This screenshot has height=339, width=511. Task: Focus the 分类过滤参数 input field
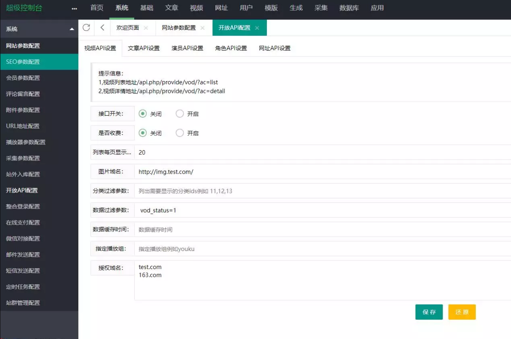click(321, 191)
